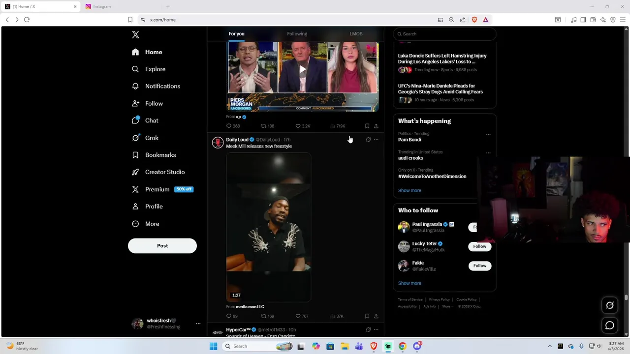Open Notifications from the sidebar

pos(156,86)
